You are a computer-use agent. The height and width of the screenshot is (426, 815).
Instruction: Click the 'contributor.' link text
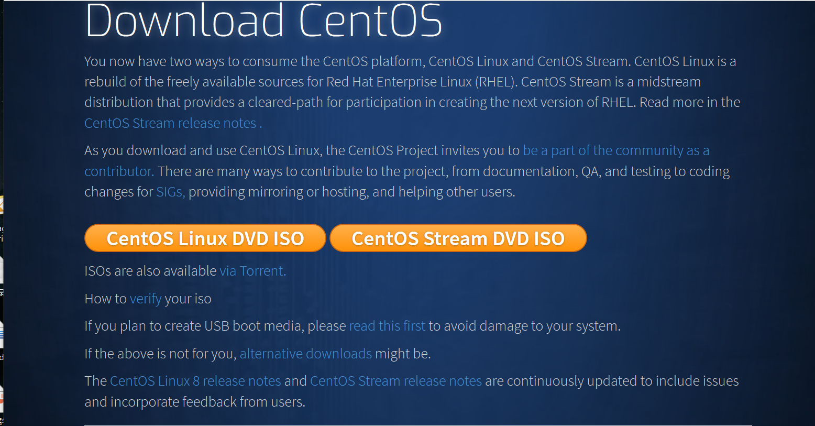119,171
